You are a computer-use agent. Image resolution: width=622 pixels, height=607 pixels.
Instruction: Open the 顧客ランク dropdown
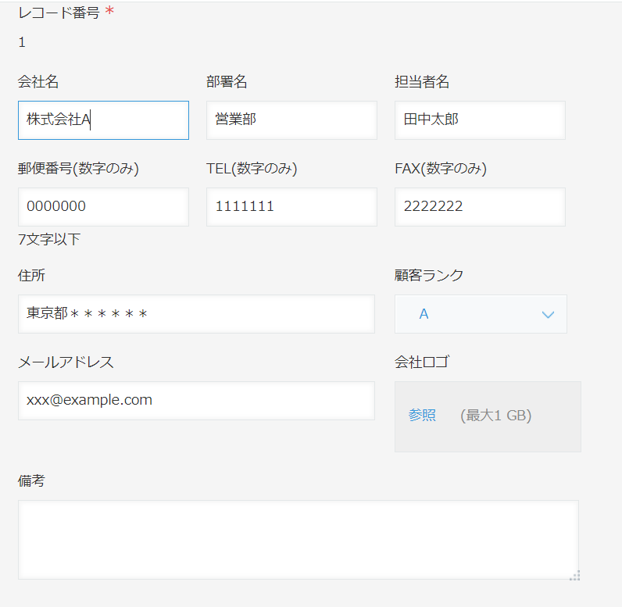click(481, 314)
